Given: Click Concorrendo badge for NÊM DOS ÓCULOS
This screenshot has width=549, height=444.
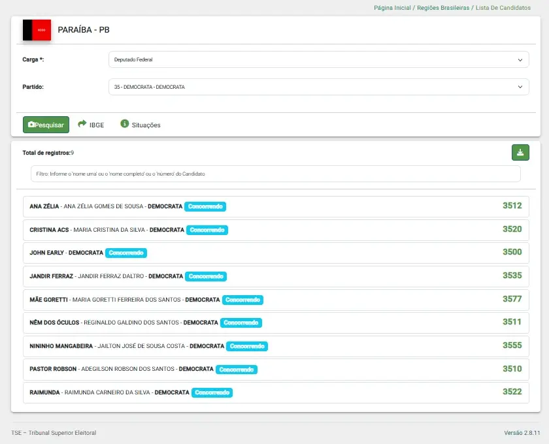Looking at the screenshot, I should (x=241, y=323).
